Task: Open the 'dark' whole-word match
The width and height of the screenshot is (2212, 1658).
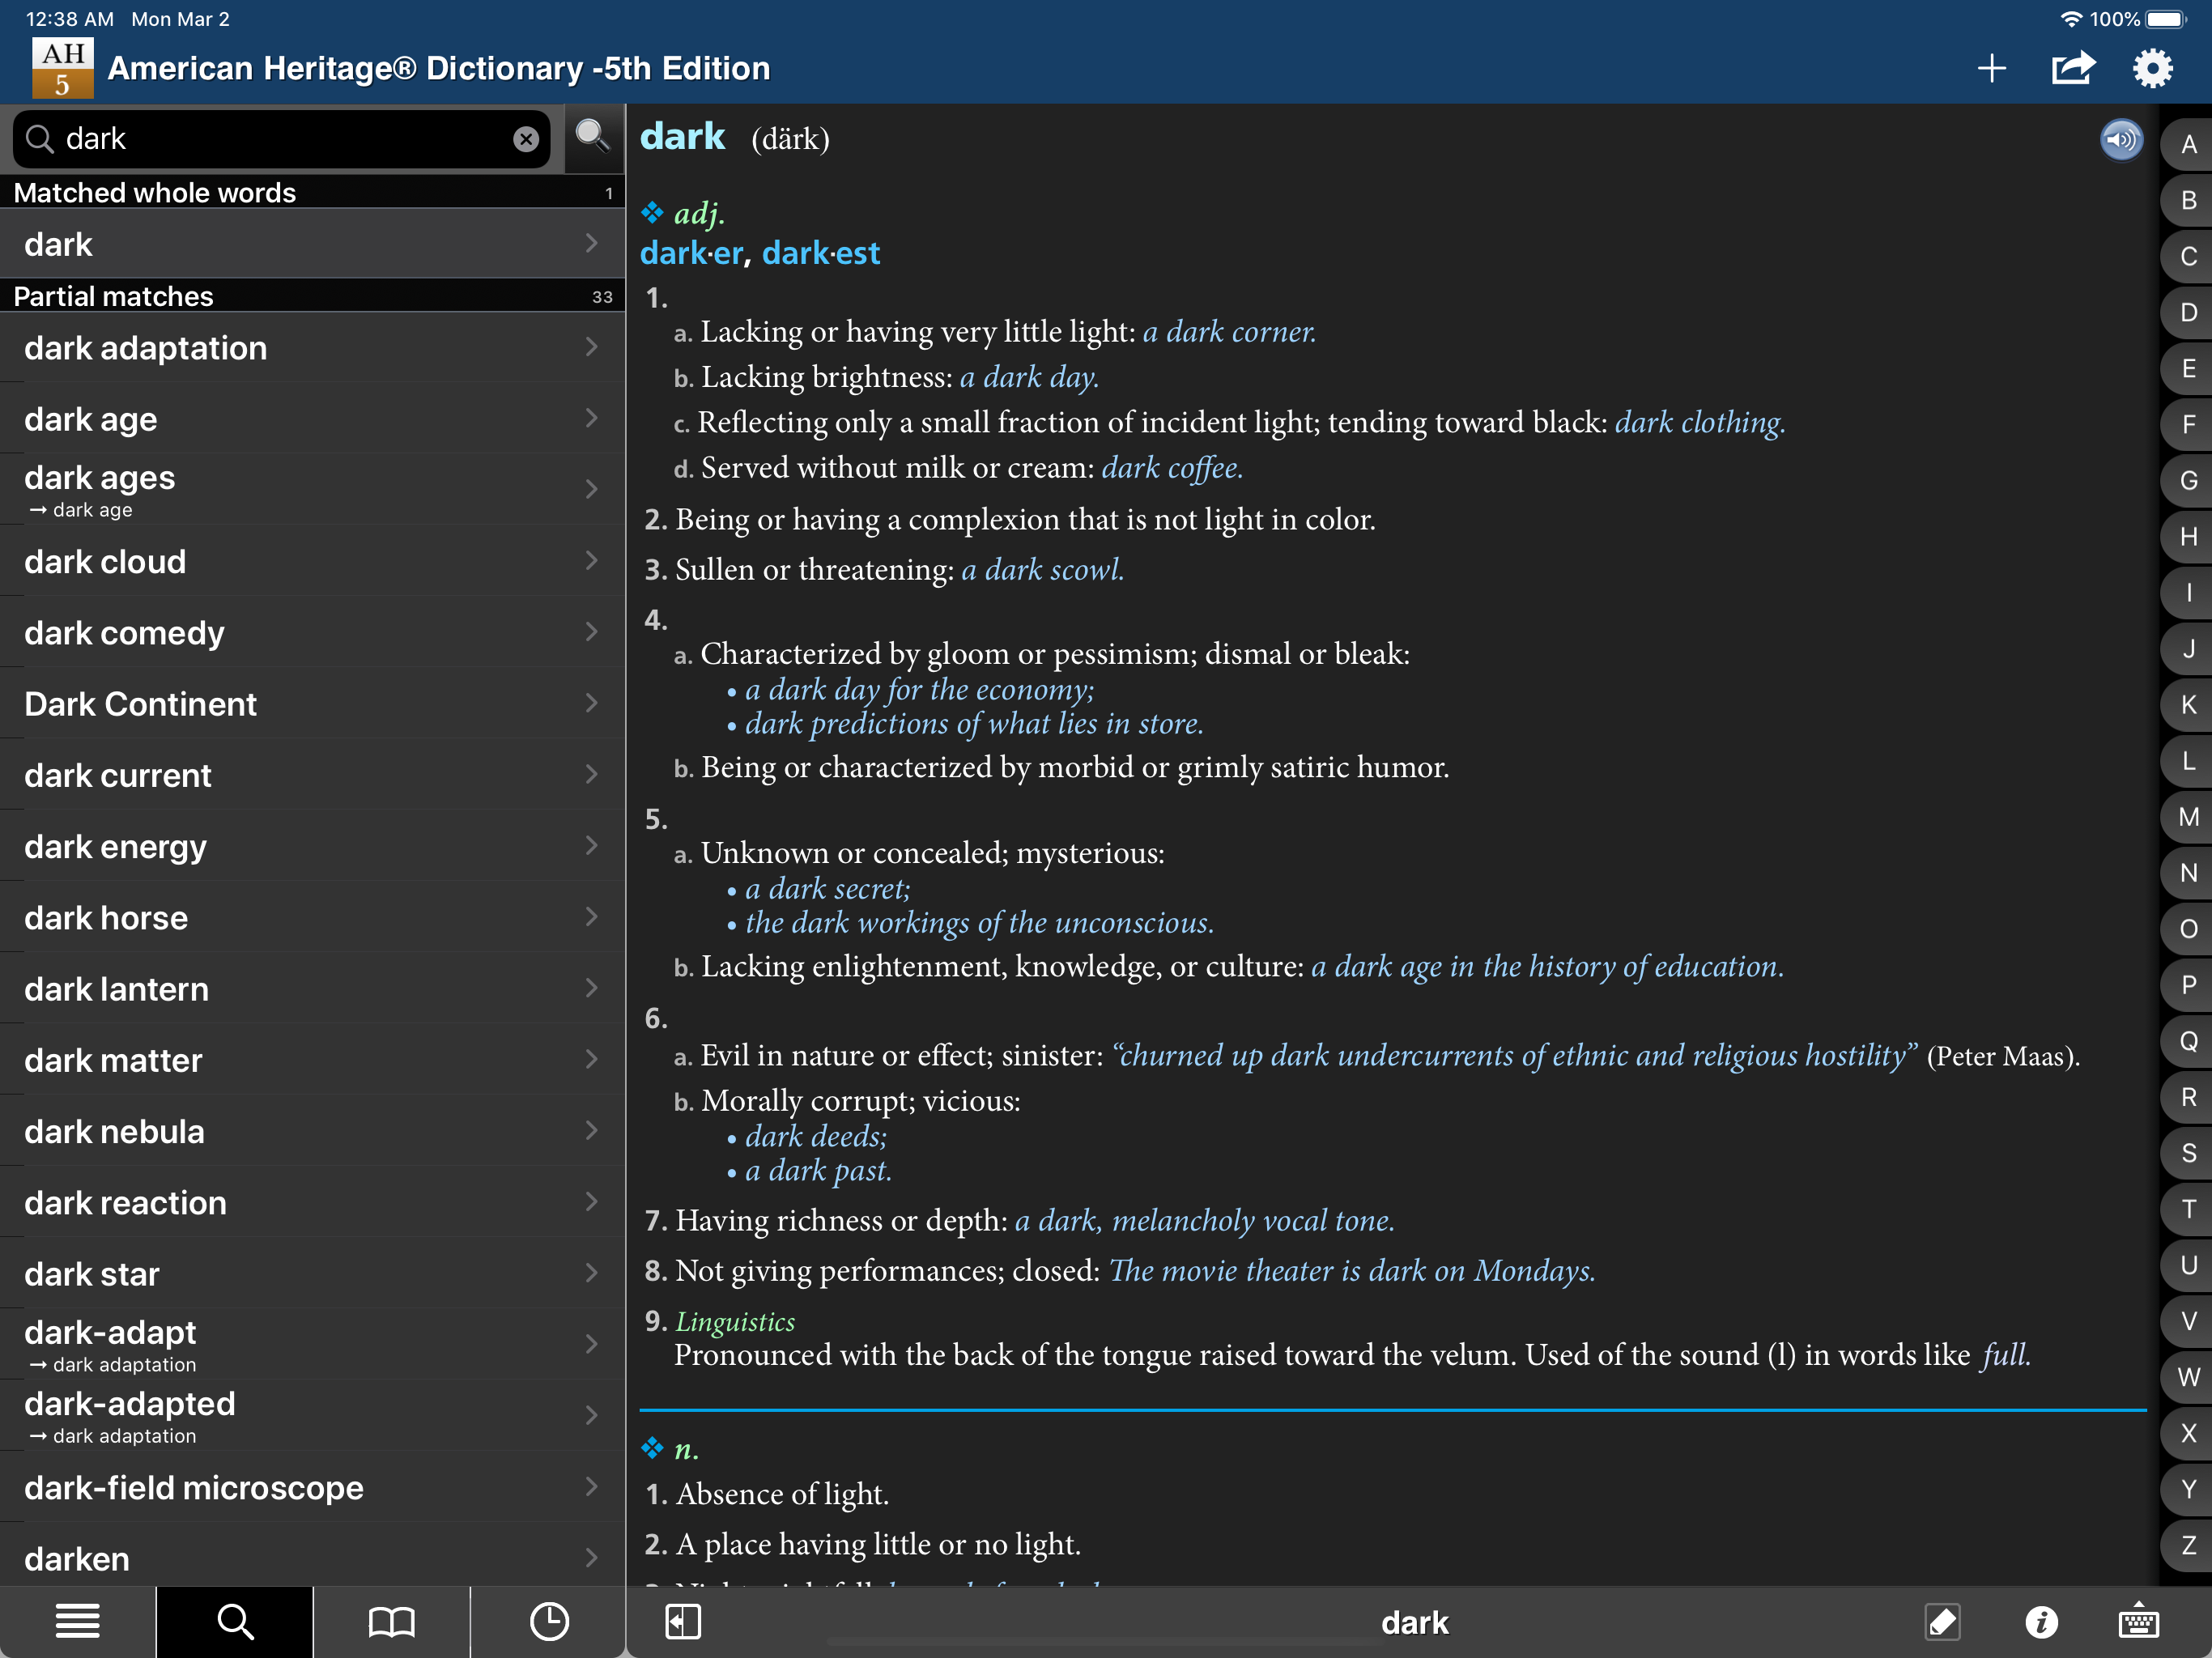Action: click(x=312, y=244)
